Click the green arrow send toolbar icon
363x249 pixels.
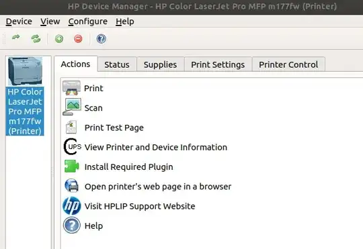[x=15, y=38]
